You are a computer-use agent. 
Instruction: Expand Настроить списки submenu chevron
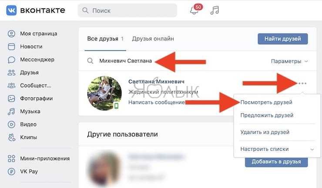[x=312, y=149]
